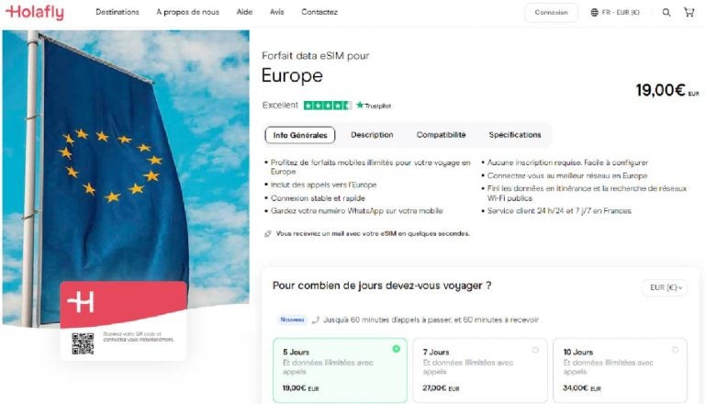Select the 5 Jours plan radio

tap(396, 349)
